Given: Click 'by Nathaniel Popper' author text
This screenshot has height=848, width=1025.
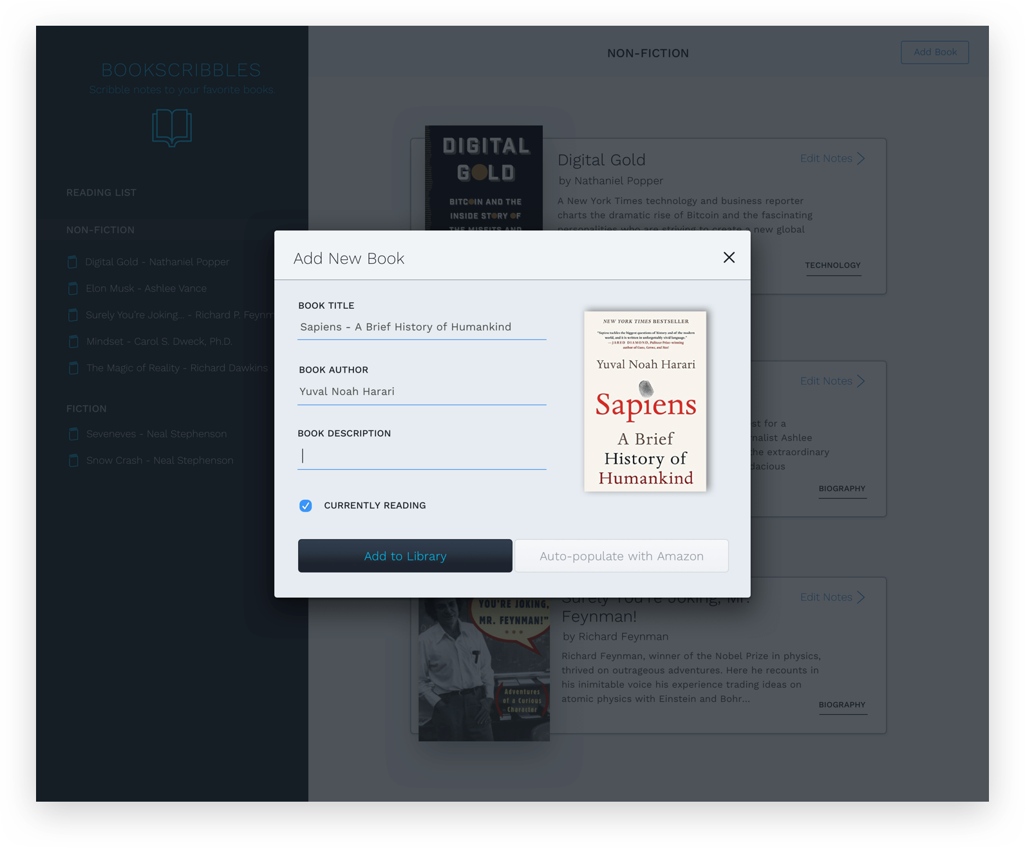Looking at the screenshot, I should coord(611,181).
